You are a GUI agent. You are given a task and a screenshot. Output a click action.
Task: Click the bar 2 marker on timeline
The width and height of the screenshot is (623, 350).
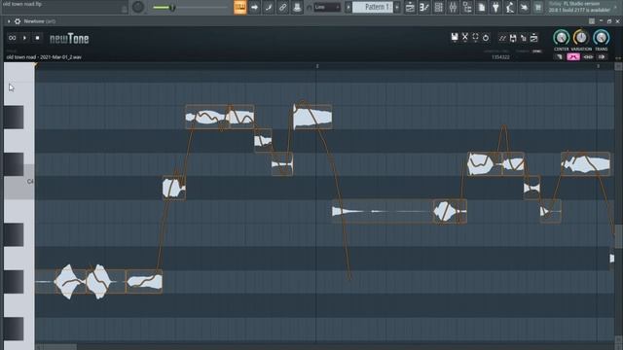tap(317, 66)
